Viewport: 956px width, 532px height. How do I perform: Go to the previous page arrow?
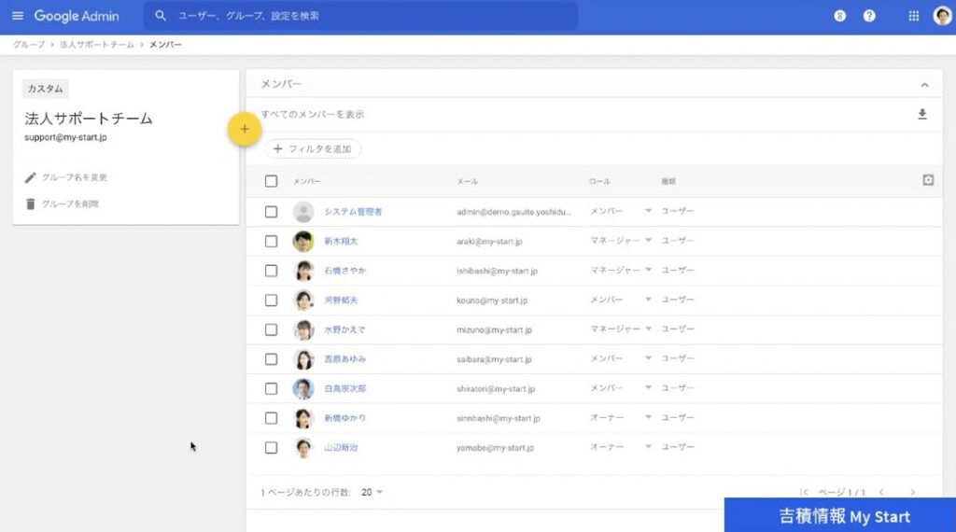pyautogui.click(x=881, y=492)
